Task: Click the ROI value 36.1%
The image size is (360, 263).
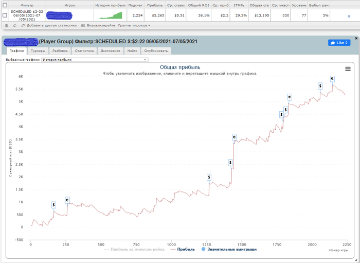Action: (x=204, y=15)
